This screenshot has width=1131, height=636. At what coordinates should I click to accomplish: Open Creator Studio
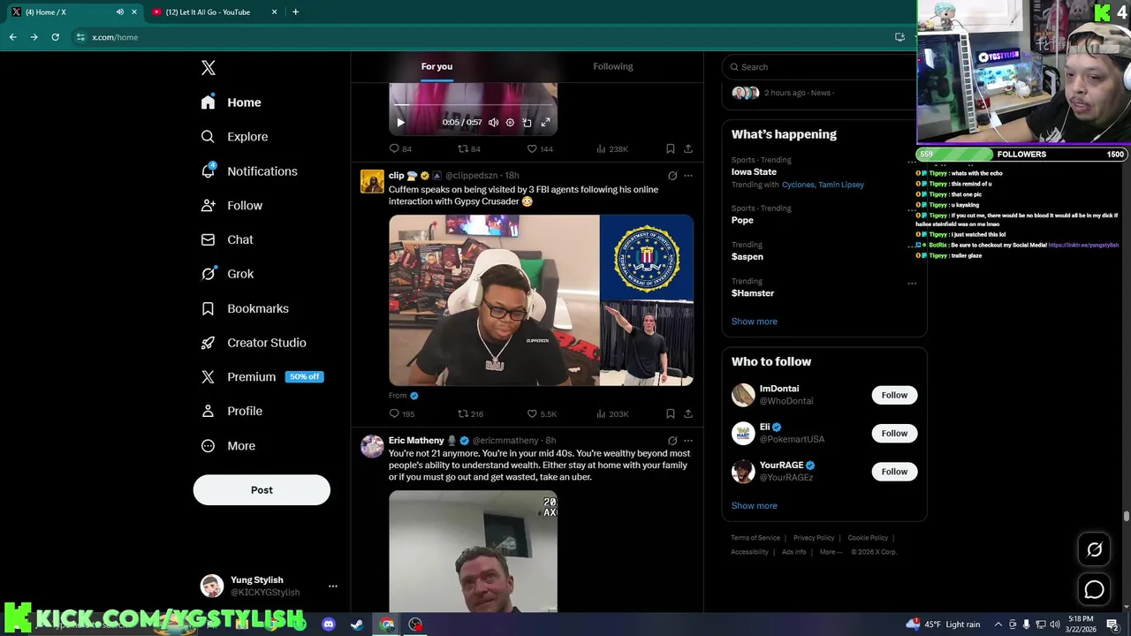(x=254, y=343)
